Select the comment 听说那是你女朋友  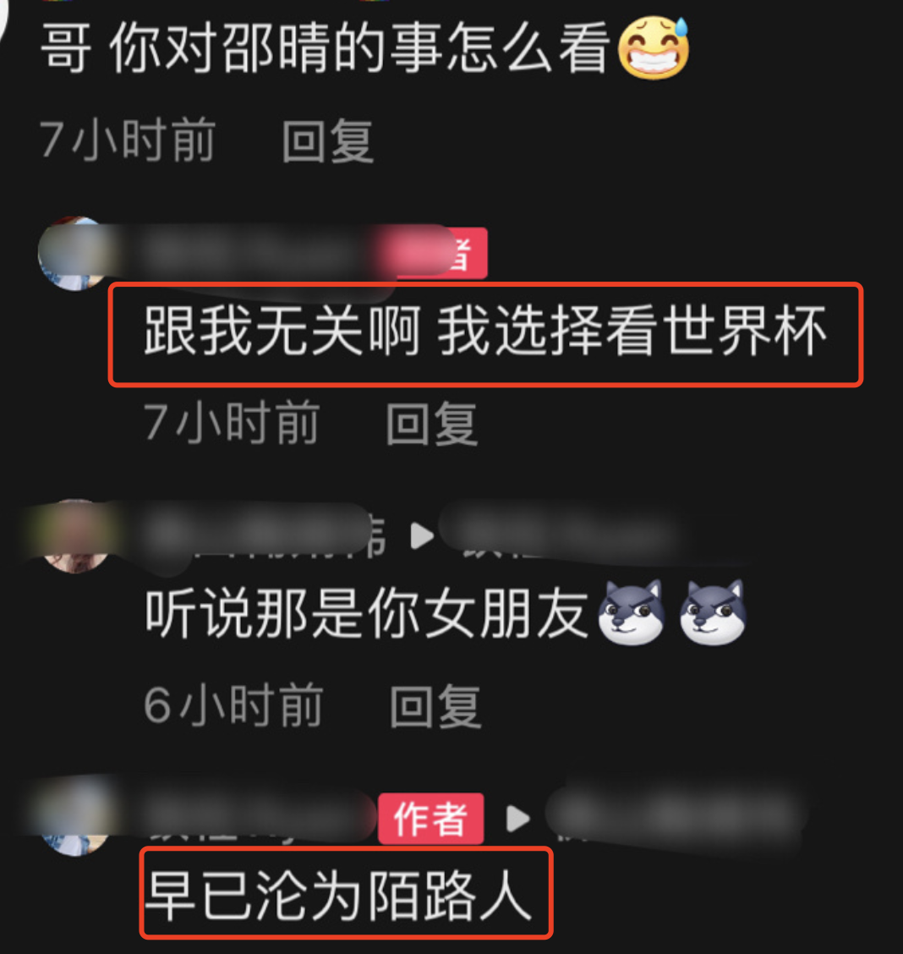coord(367,613)
